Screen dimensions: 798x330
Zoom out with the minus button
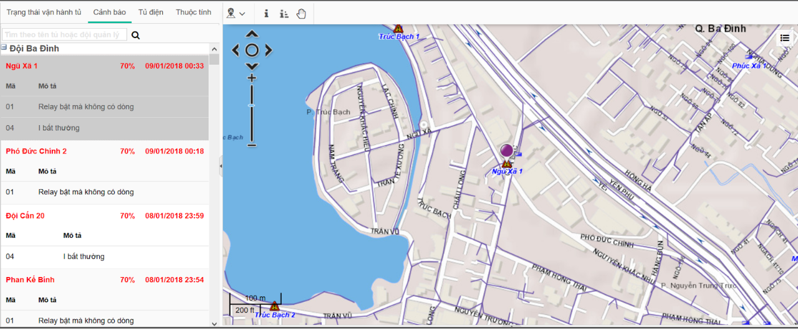tap(252, 145)
